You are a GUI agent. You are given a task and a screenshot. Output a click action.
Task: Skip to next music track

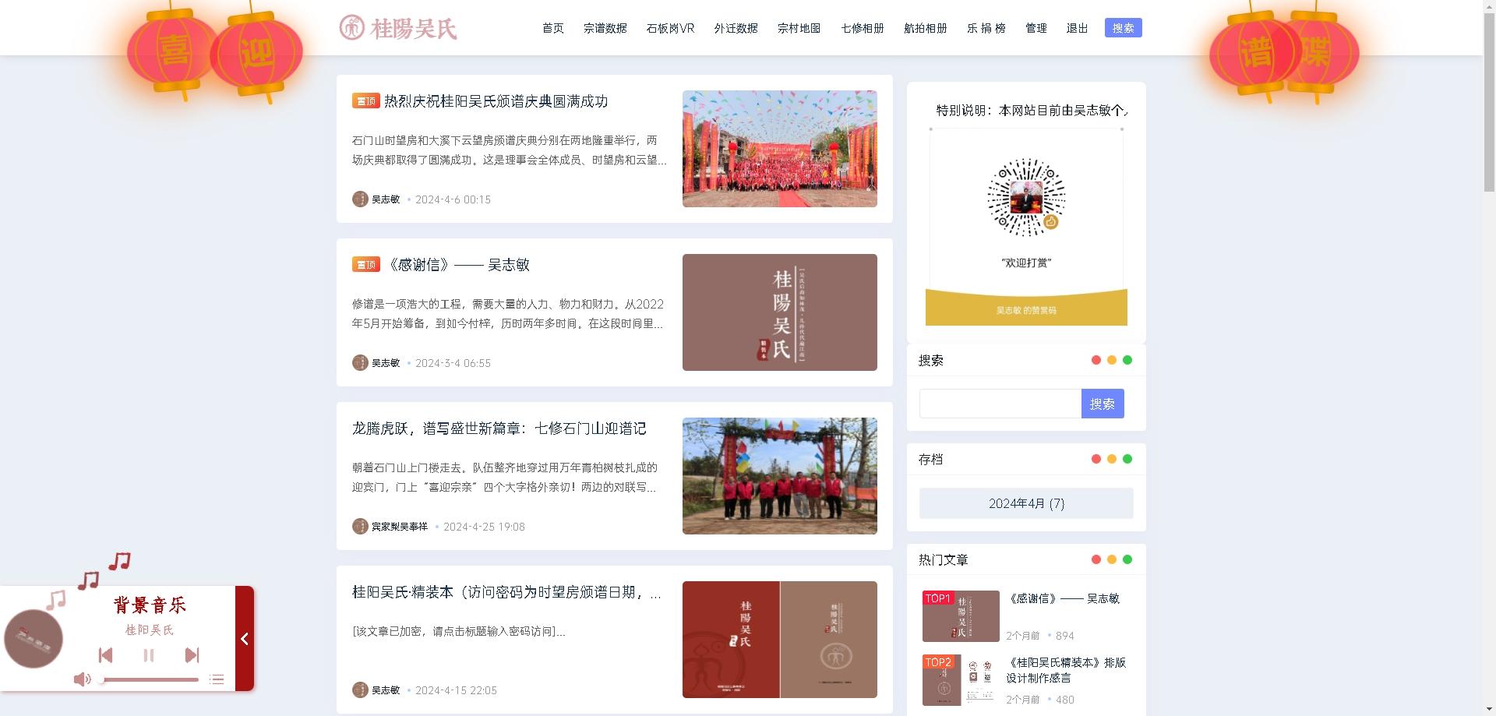[x=192, y=655]
